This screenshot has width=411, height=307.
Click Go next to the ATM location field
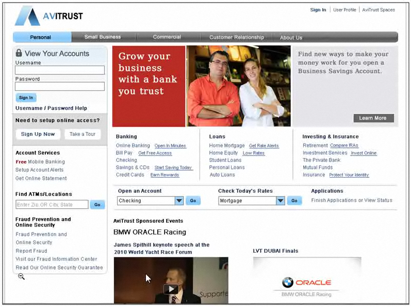97,204
